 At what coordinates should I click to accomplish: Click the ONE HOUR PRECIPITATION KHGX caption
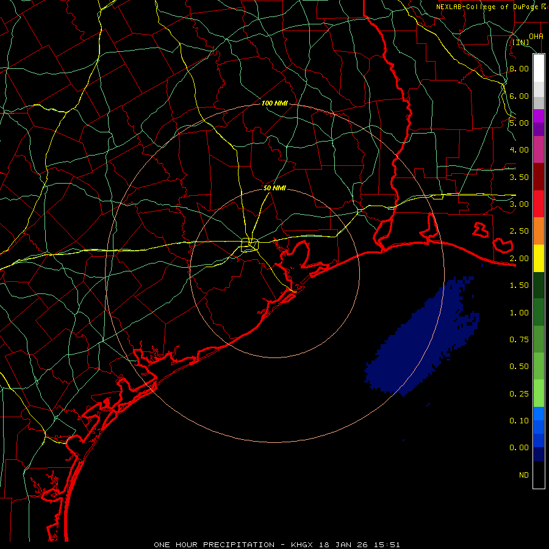276,545
